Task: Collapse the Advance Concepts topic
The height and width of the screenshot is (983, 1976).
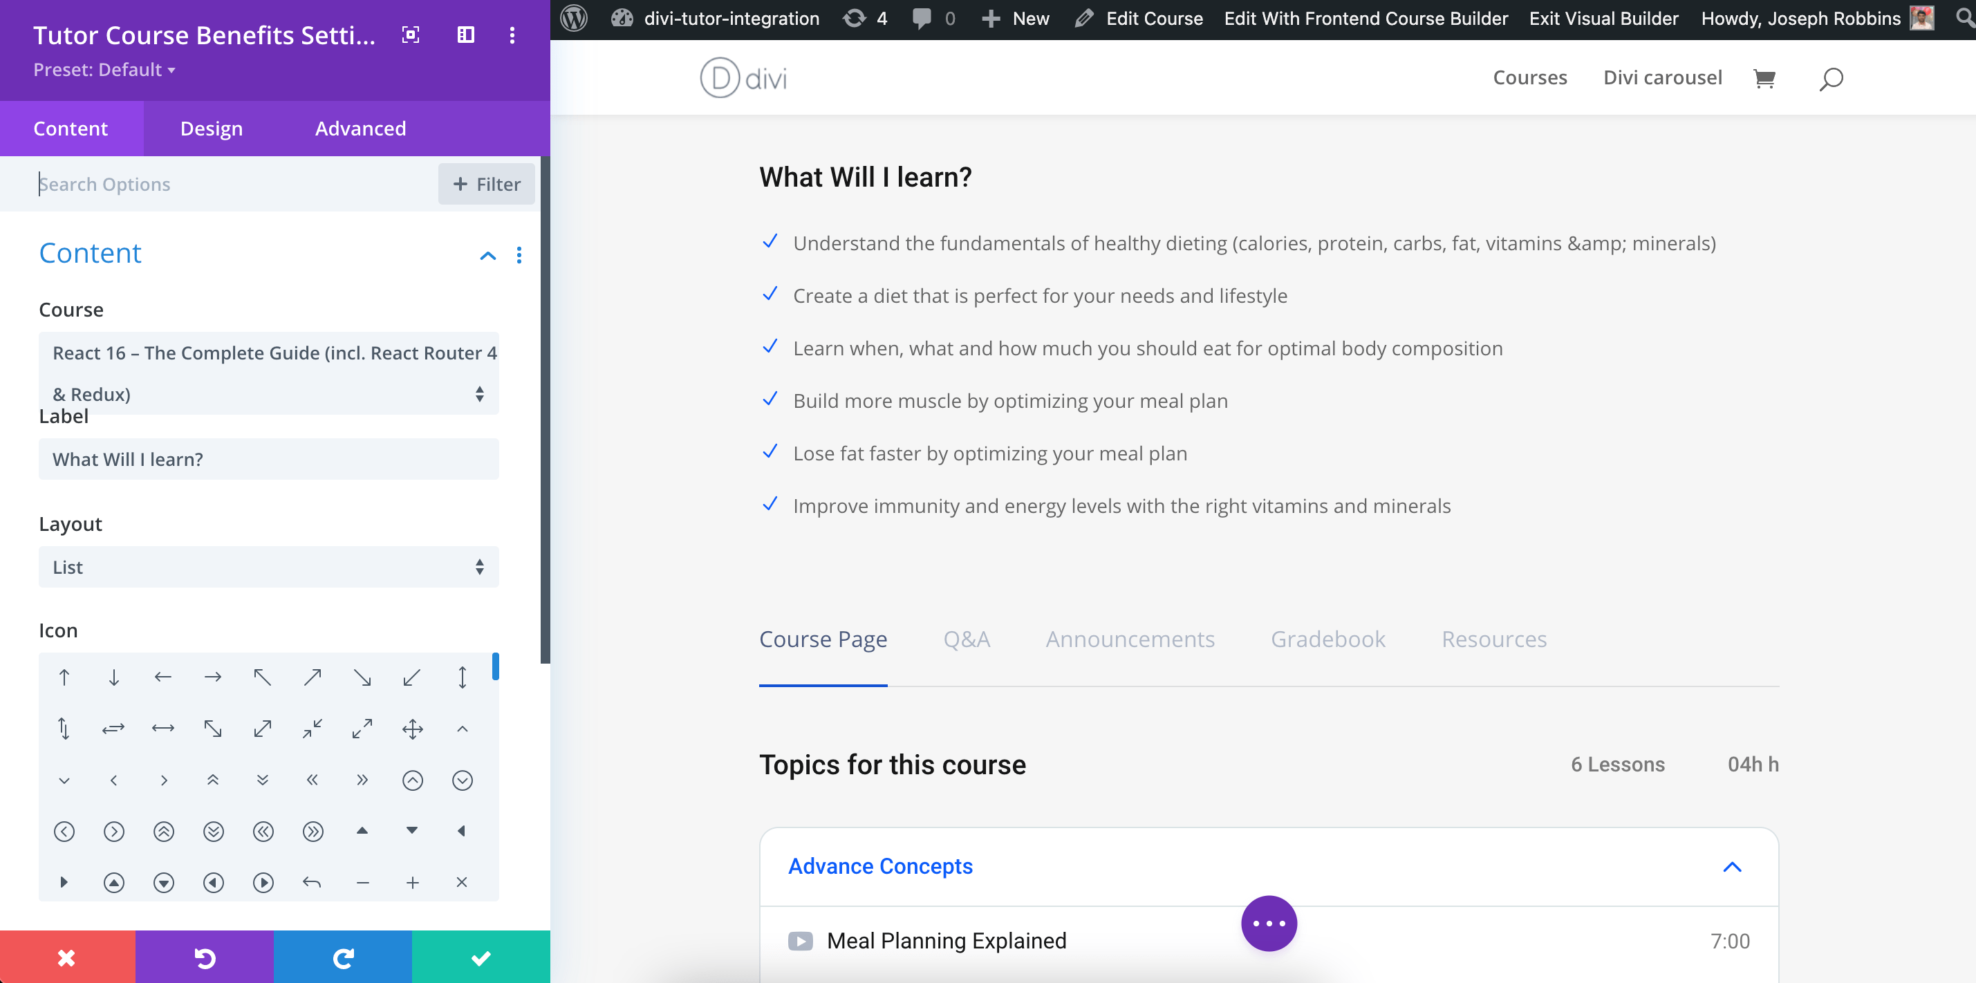Action: (x=1733, y=866)
